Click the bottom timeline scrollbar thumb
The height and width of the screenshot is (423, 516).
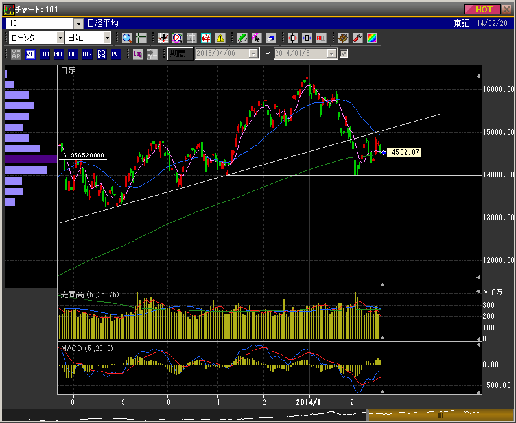(x=441, y=415)
